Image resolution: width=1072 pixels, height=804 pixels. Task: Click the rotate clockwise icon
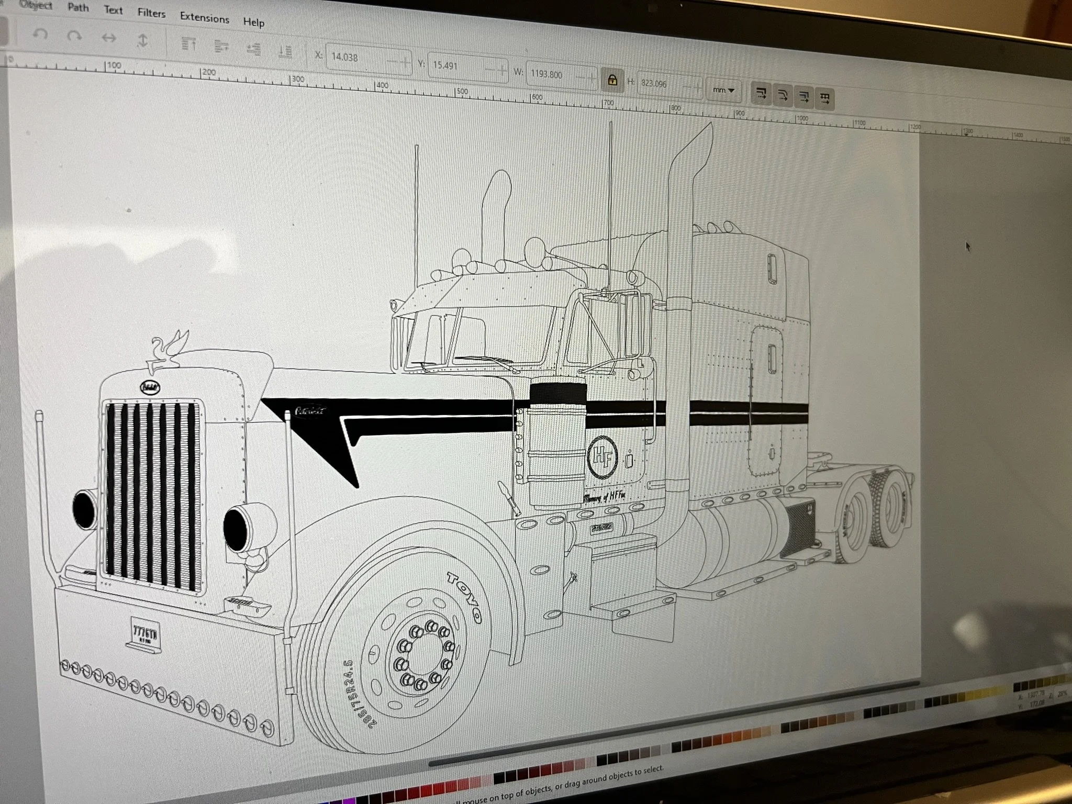[x=74, y=36]
